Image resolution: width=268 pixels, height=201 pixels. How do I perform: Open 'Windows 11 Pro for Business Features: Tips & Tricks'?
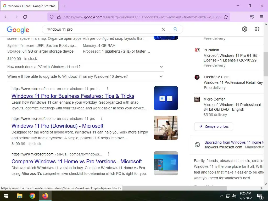pos(73,96)
